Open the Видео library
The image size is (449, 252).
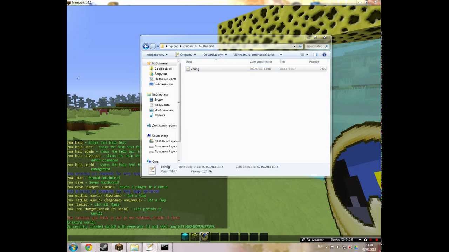coord(159,100)
